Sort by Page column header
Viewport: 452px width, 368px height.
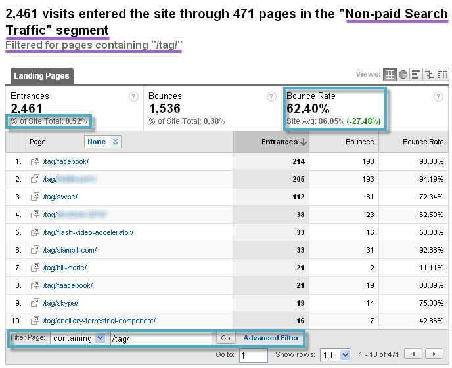[37, 142]
